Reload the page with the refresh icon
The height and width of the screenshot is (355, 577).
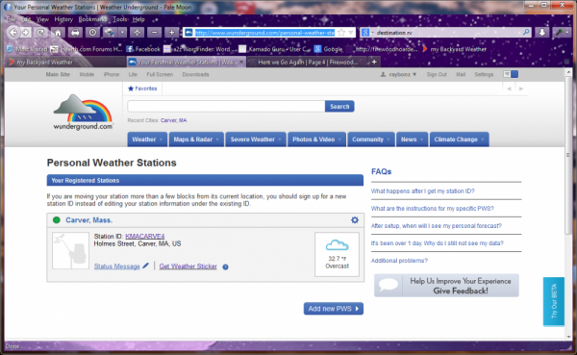(39, 33)
